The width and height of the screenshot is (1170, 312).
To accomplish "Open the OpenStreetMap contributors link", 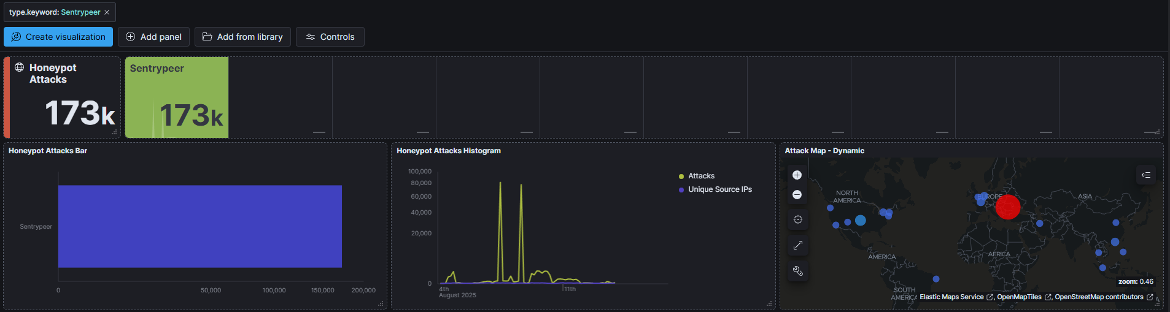I will [1103, 297].
